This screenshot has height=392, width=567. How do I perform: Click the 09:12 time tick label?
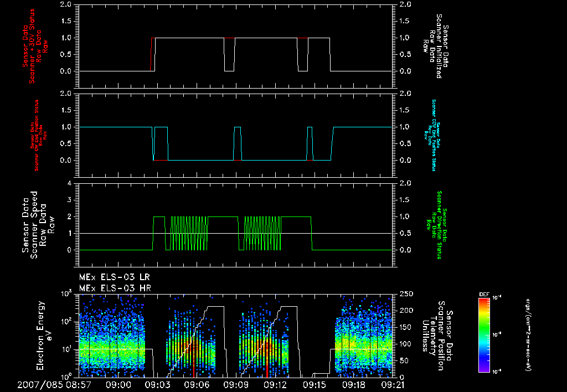point(275,385)
